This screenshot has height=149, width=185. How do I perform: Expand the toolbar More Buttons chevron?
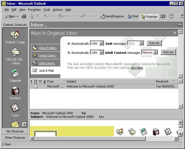(182, 16)
